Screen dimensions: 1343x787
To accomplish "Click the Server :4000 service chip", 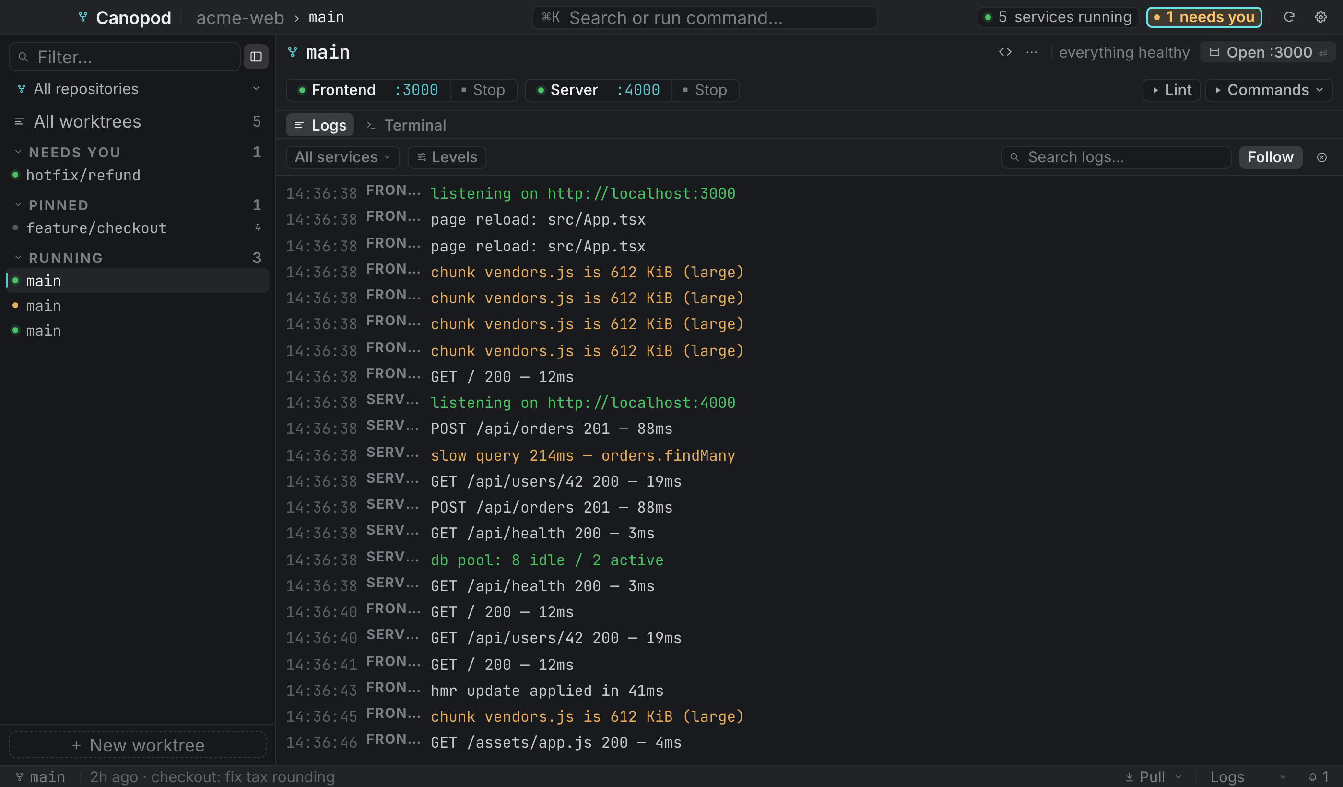I will [599, 90].
